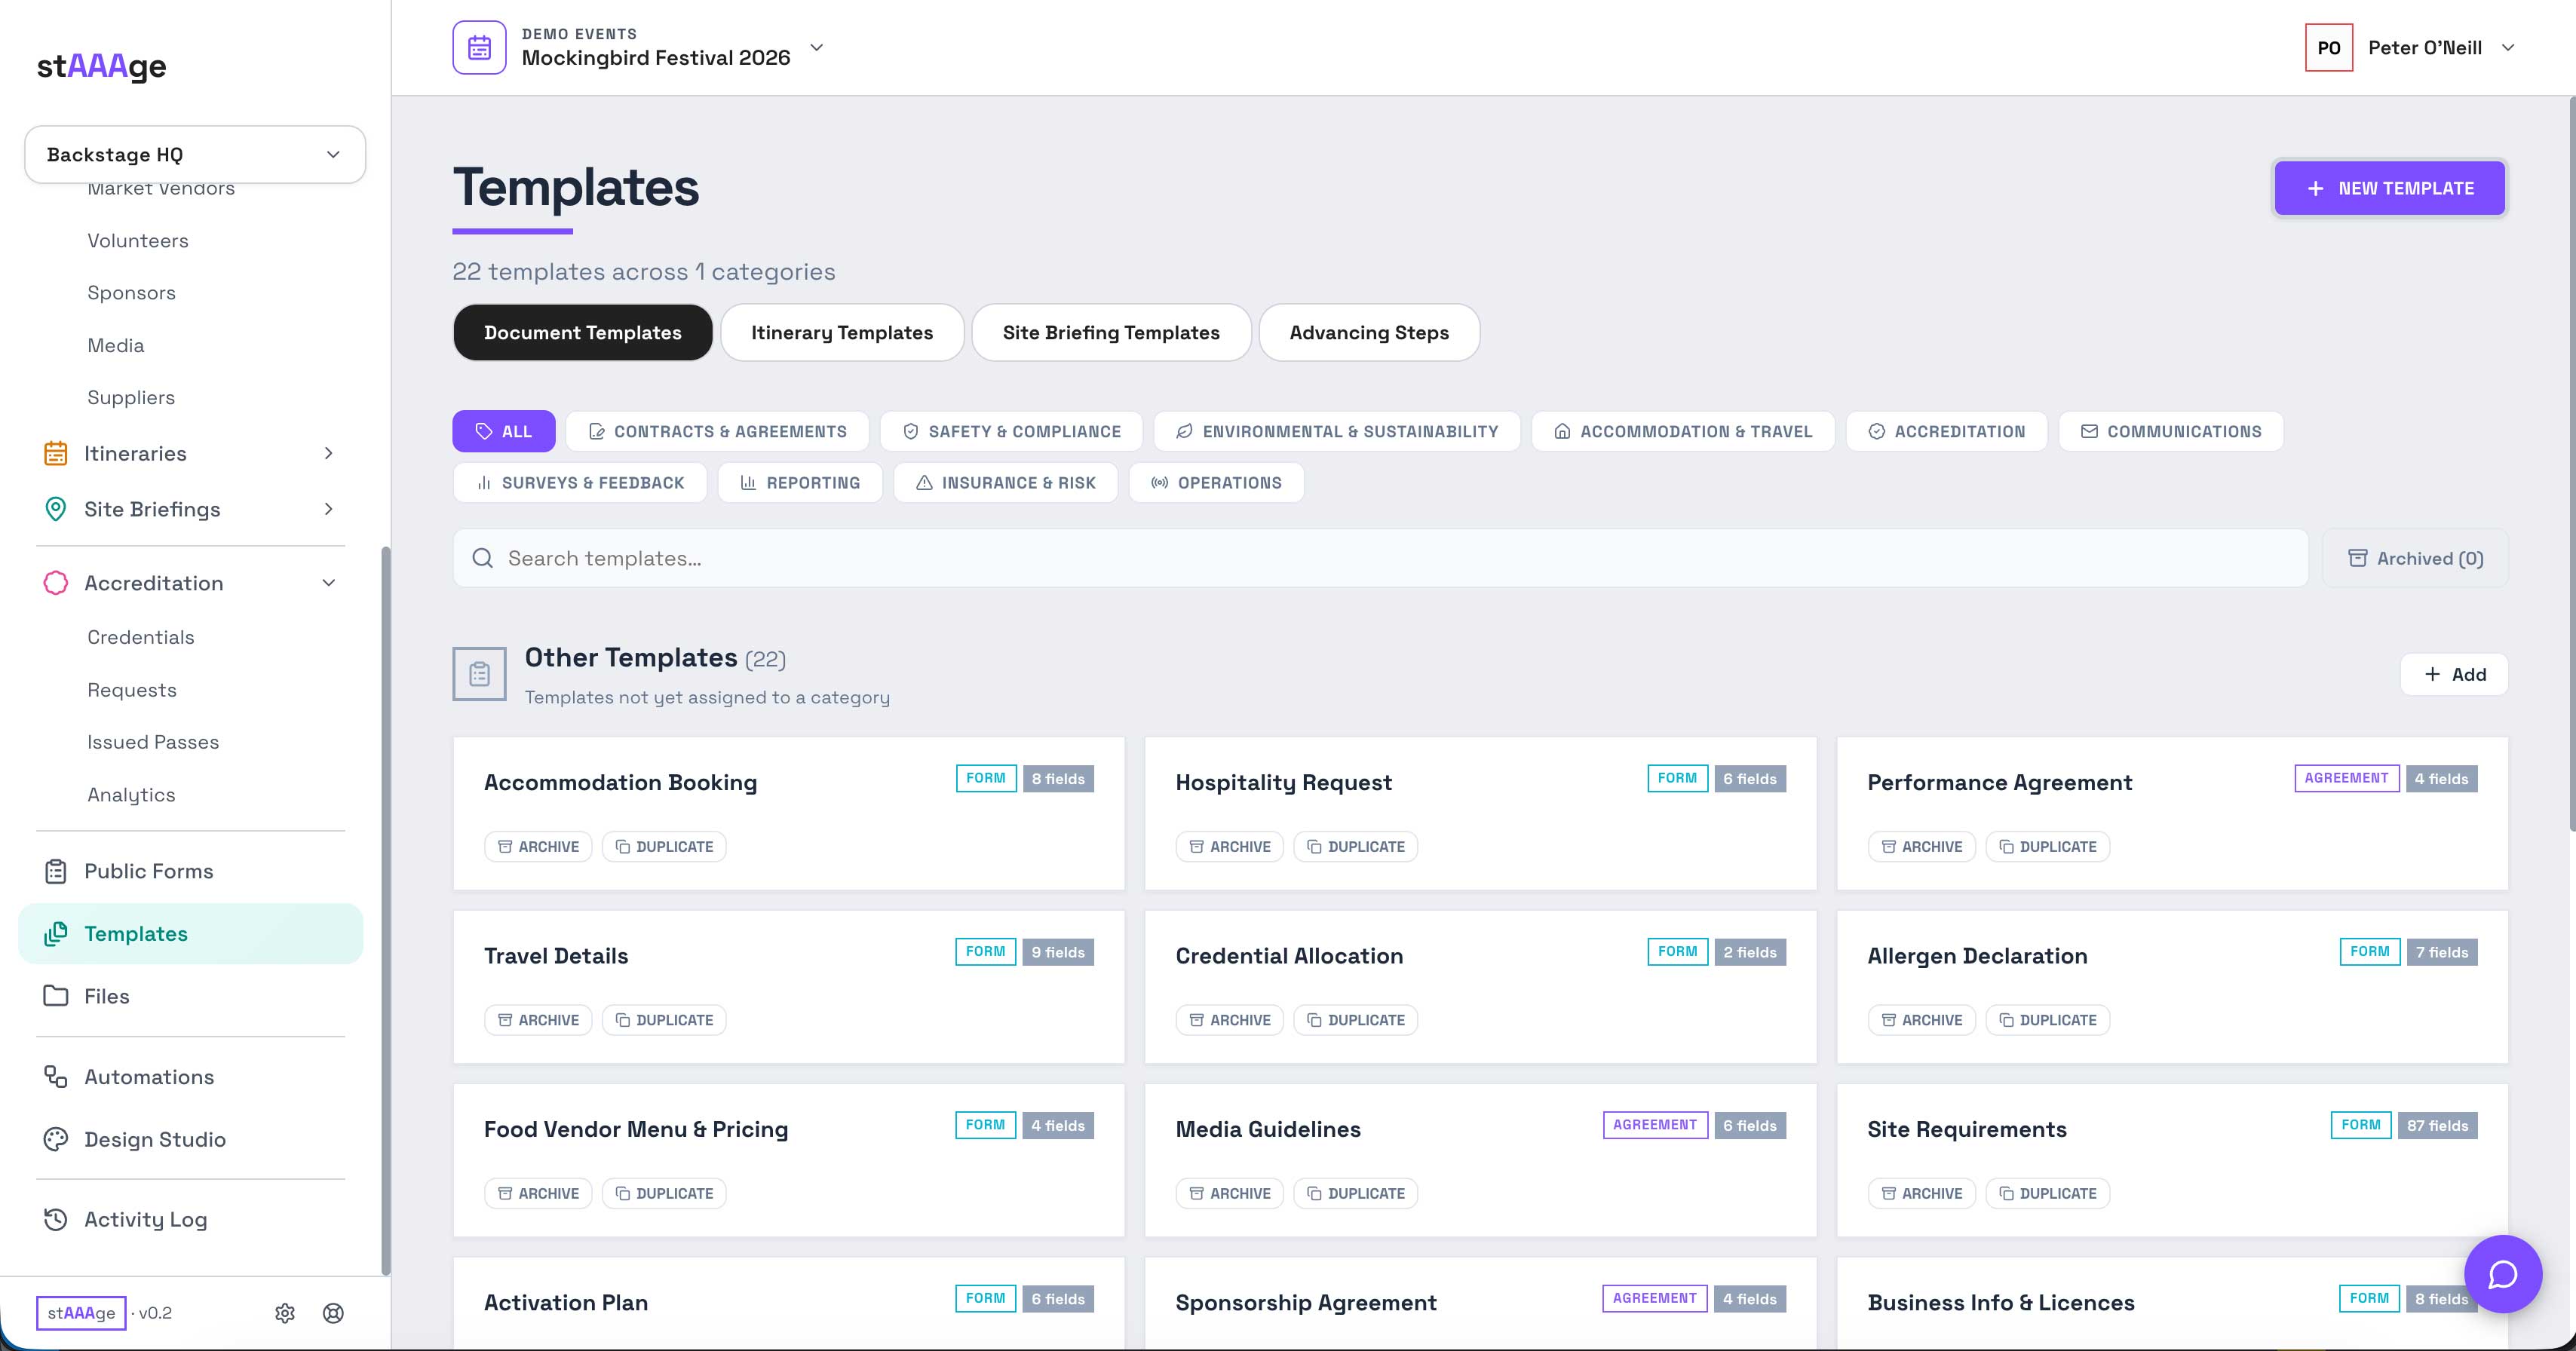Archive the Accommodation Booking template
The width and height of the screenshot is (2576, 1351).
[x=538, y=847]
